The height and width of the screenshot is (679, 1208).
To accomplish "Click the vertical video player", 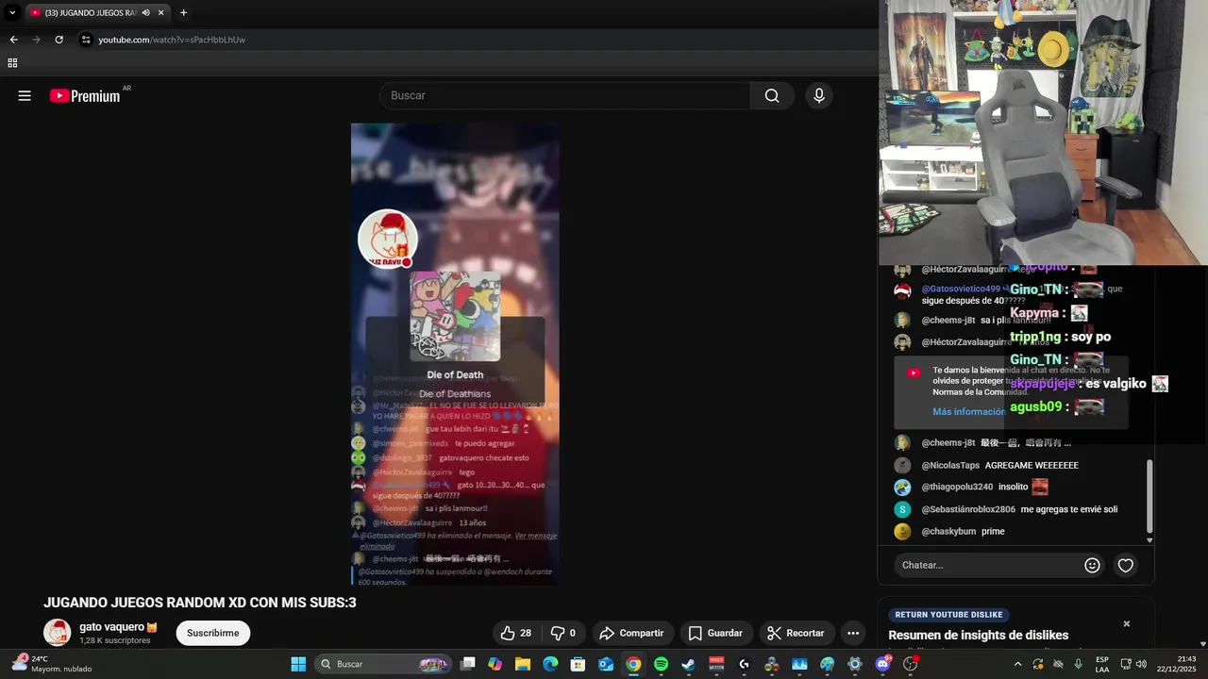I will click(455, 355).
